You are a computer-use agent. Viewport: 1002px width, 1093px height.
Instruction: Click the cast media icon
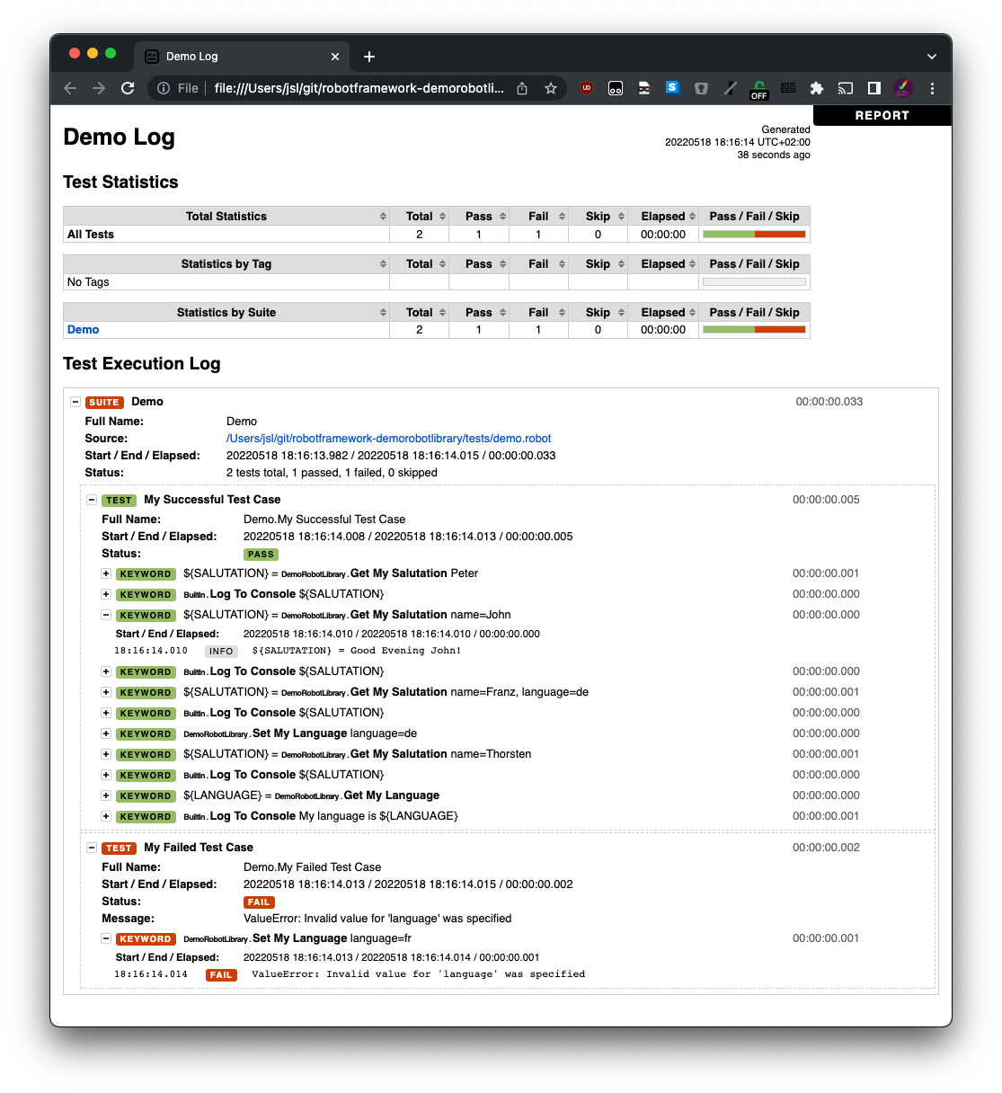click(845, 88)
